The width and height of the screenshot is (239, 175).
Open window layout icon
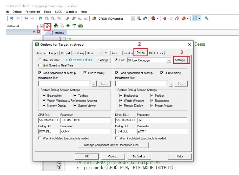pos(195,18)
